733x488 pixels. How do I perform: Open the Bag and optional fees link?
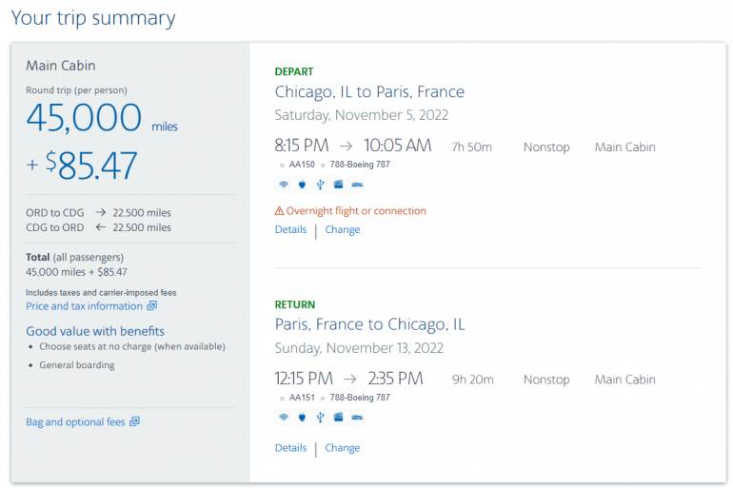pos(75,421)
